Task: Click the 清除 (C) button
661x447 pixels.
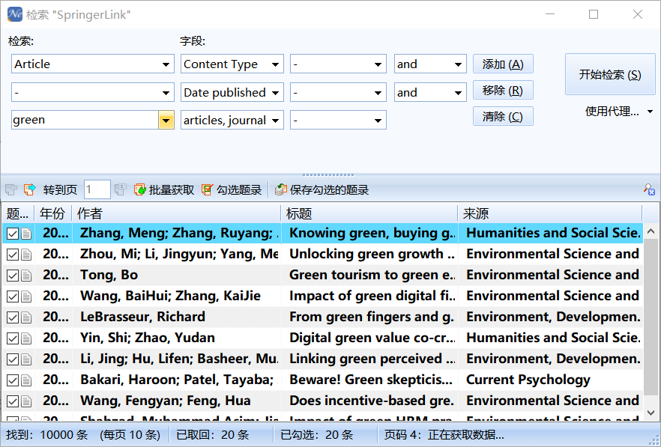Action: [503, 116]
